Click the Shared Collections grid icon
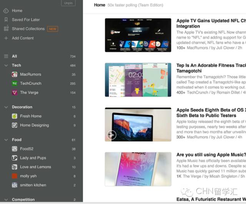The height and width of the screenshot is (204, 246). (x=6, y=28)
